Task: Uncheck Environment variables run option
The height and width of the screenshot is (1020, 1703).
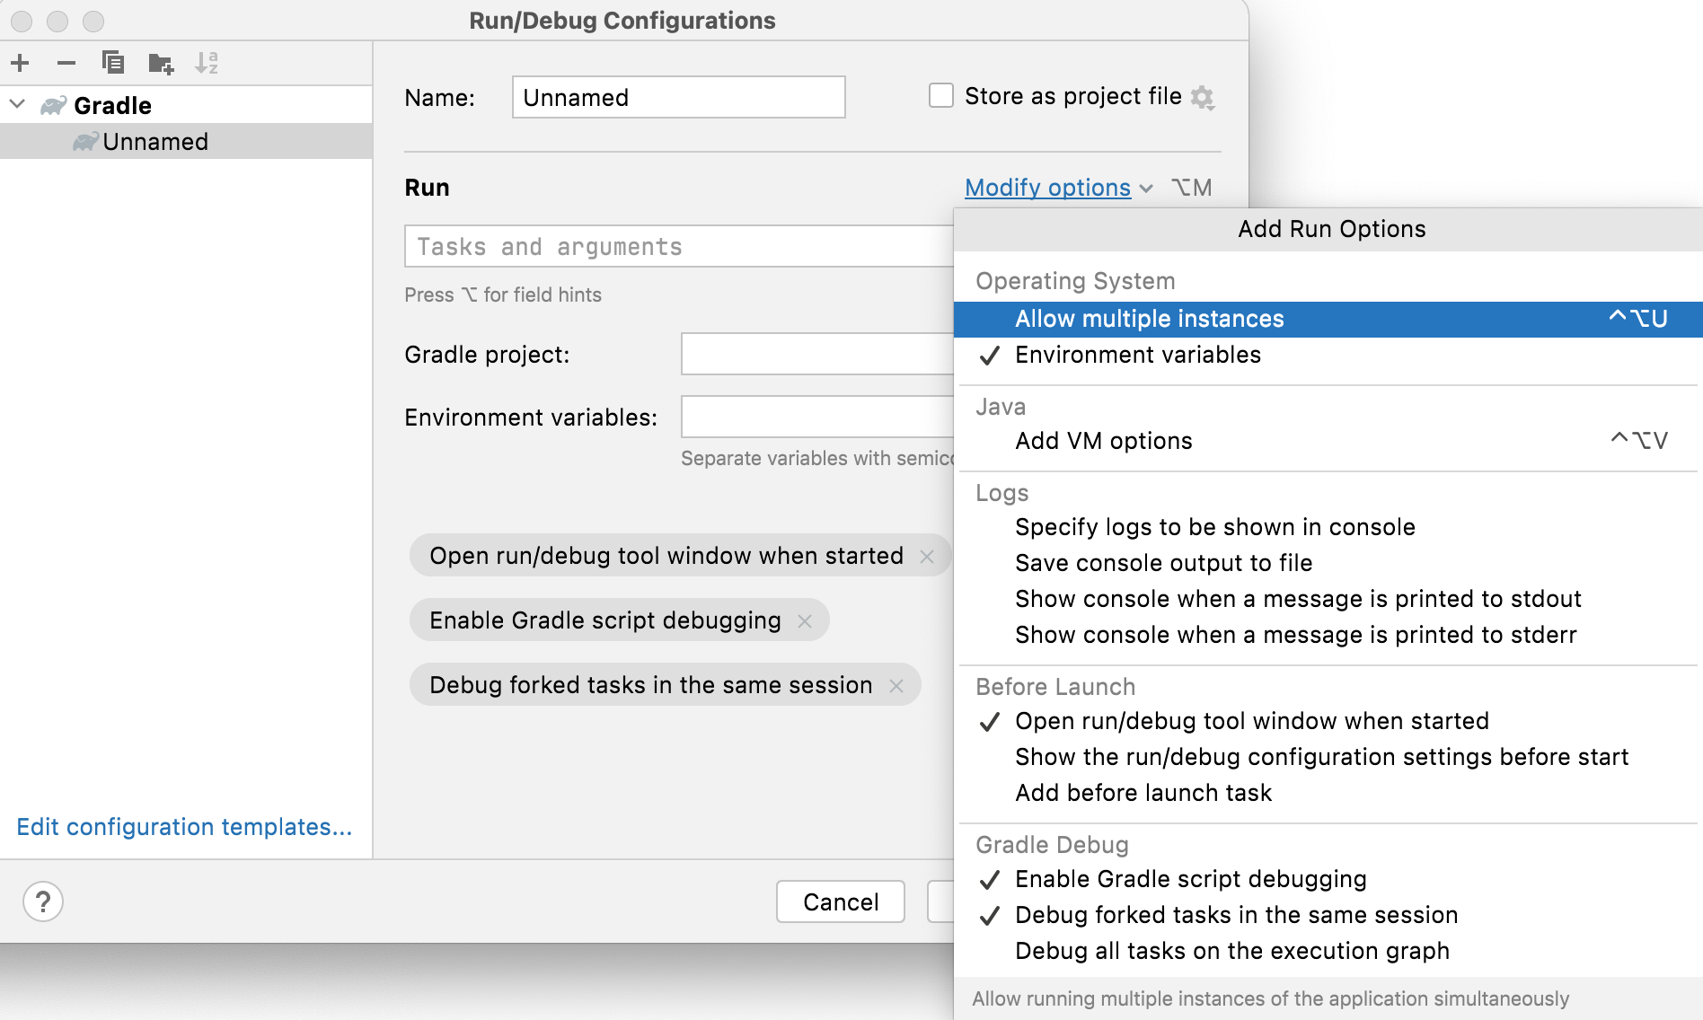Action: pos(1137,355)
